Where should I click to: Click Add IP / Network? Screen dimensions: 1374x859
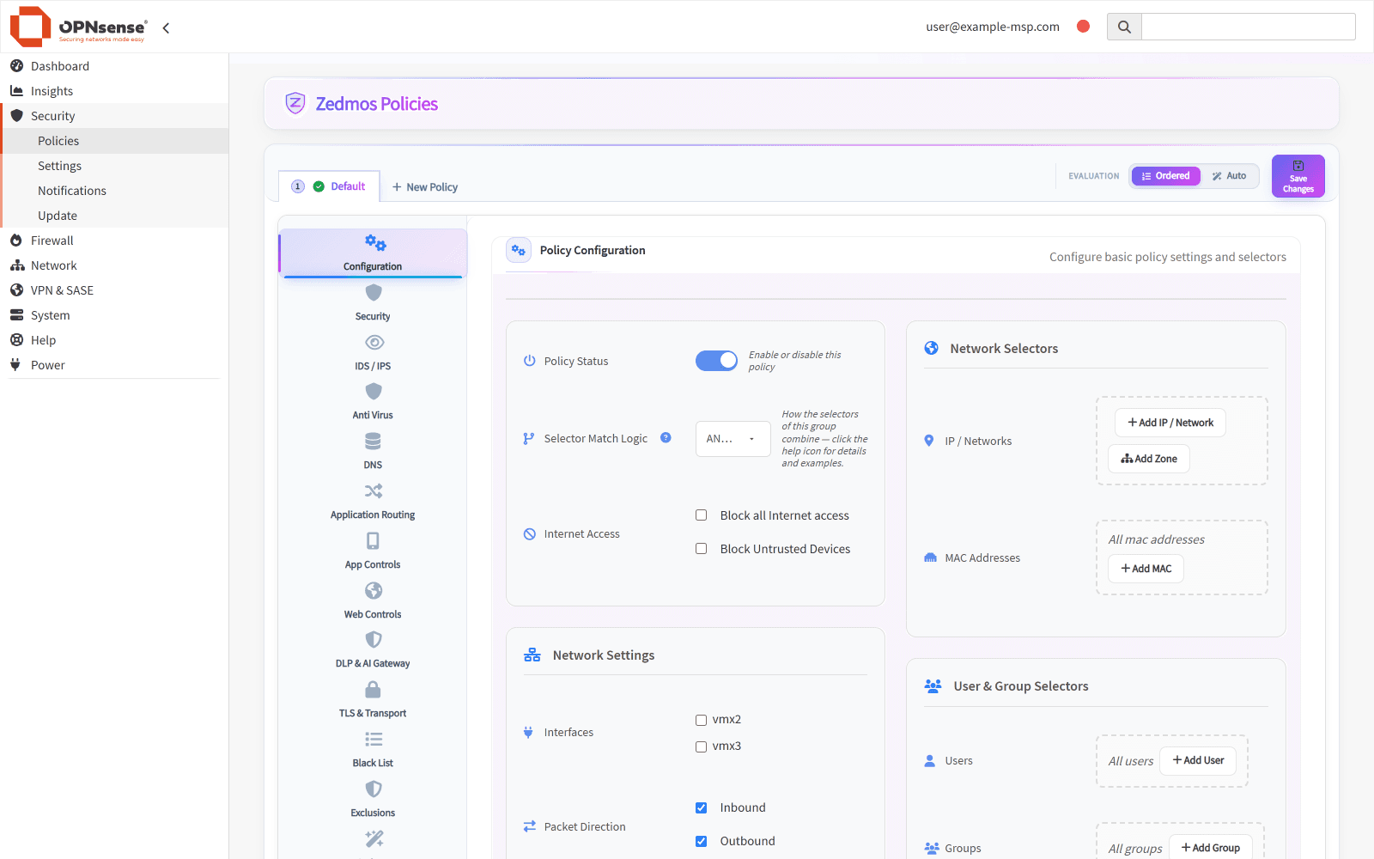coord(1170,423)
